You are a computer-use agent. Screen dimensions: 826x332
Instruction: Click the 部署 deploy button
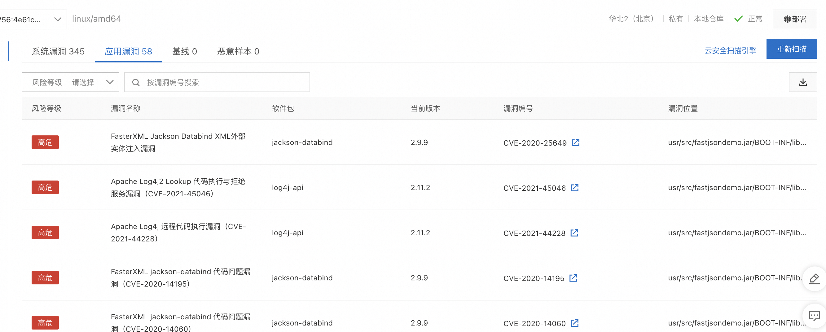point(795,19)
